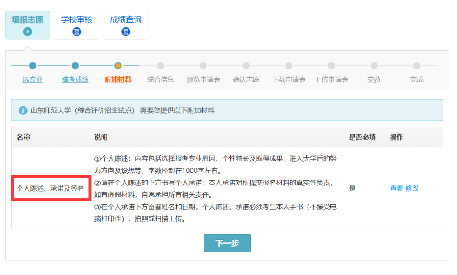Click the 预览申请表 step label
Image resolution: width=457 pixels, height=275 pixels.
pyautogui.click(x=204, y=80)
